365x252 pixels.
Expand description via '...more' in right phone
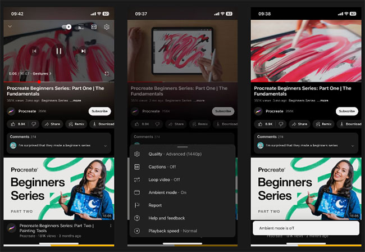(x=323, y=101)
